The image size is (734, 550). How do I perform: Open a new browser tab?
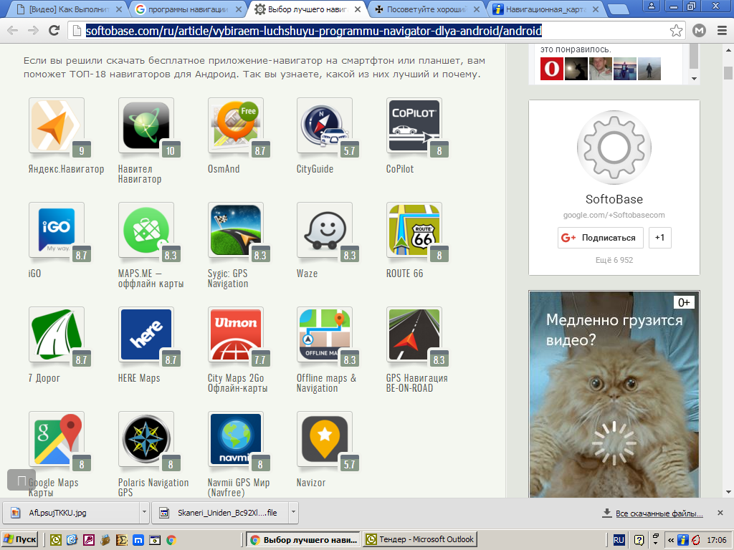click(x=619, y=9)
